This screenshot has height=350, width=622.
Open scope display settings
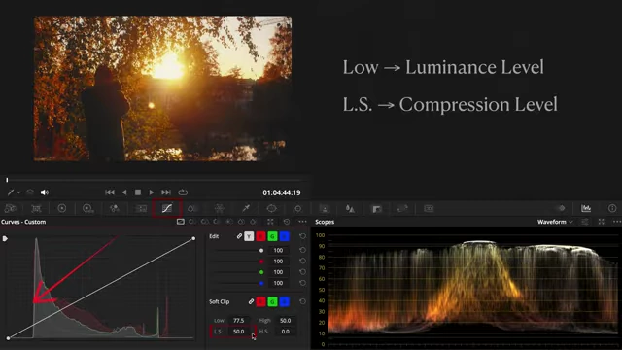click(585, 222)
